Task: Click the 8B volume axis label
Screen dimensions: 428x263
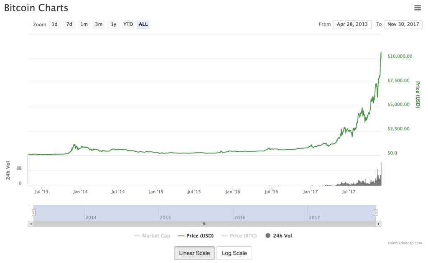Action: tap(19, 168)
